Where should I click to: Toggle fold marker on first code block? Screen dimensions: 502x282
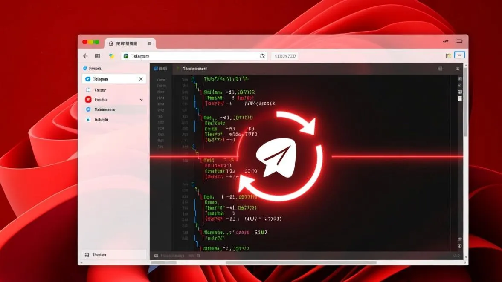coord(193,79)
